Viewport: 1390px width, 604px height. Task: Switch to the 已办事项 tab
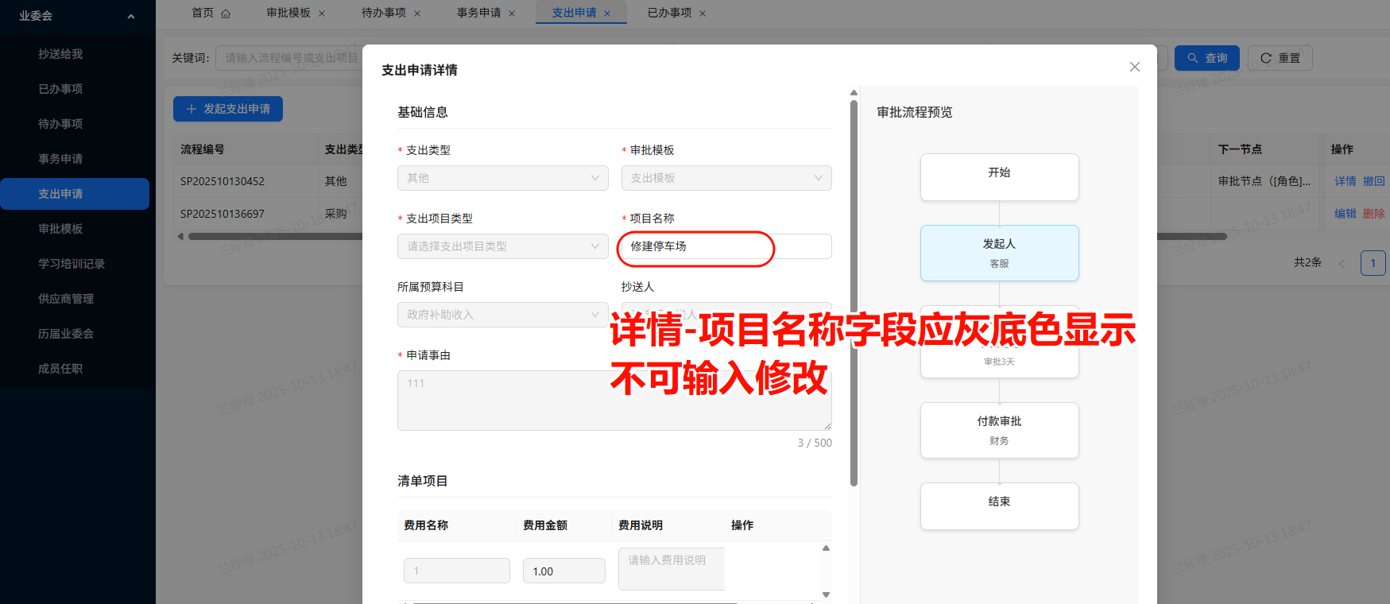(x=669, y=13)
